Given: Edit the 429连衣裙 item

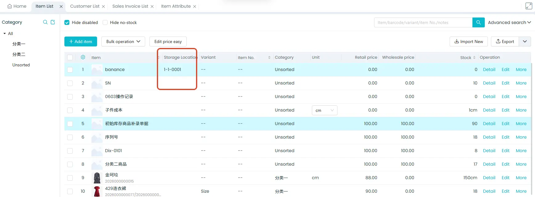Looking at the screenshot, I should click(x=505, y=191).
